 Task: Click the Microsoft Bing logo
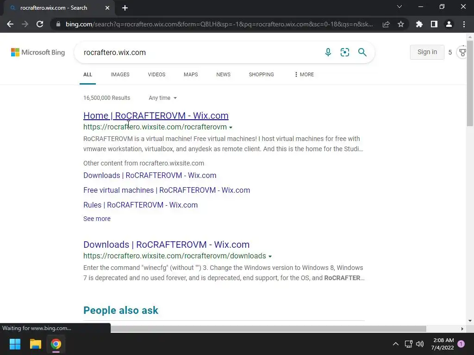point(38,52)
